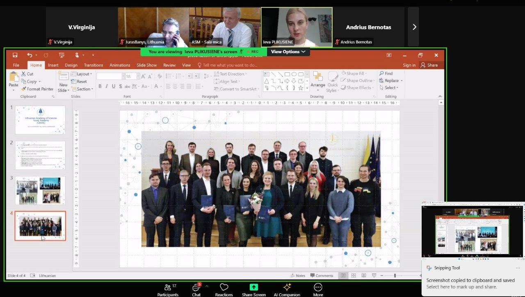Open the Section dropdown
Viewport: 525px width, 297px height.
point(82,89)
